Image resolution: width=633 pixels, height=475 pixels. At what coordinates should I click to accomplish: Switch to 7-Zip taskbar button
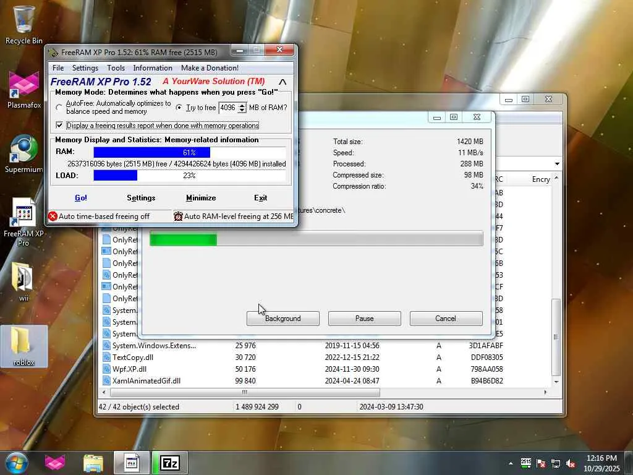click(170, 463)
